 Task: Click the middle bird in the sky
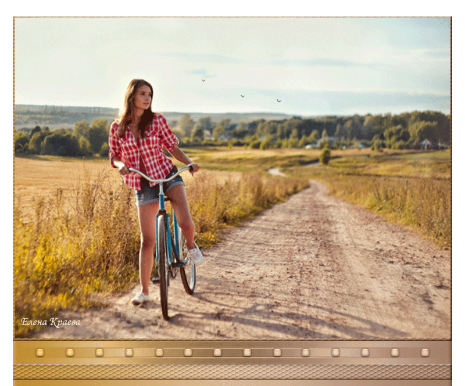click(242, 96)
